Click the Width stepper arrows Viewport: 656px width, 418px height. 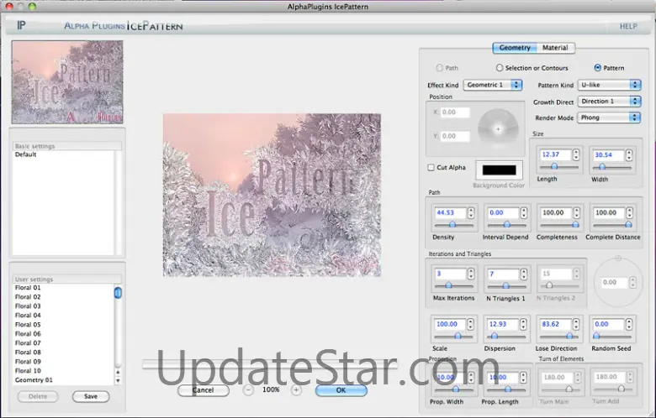629,155
